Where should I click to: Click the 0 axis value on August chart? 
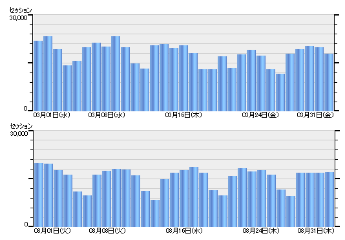tap(26, 224)
